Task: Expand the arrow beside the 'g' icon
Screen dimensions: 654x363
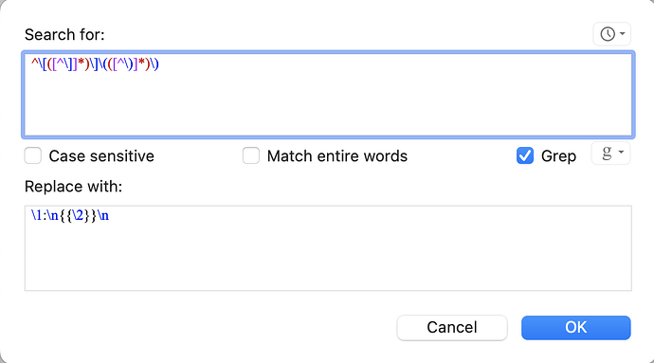Action: pos(621,152)
